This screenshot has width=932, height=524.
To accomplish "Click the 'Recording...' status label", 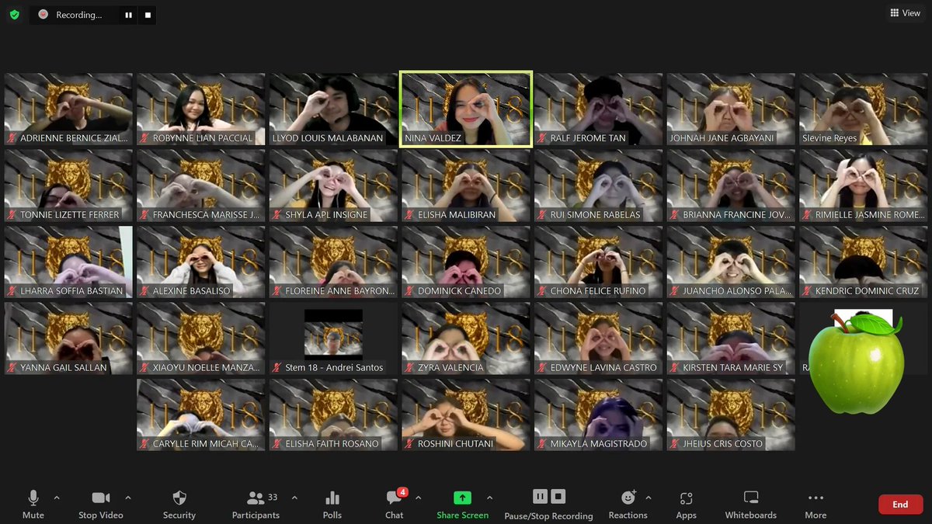I will click(x=78, y=15).
